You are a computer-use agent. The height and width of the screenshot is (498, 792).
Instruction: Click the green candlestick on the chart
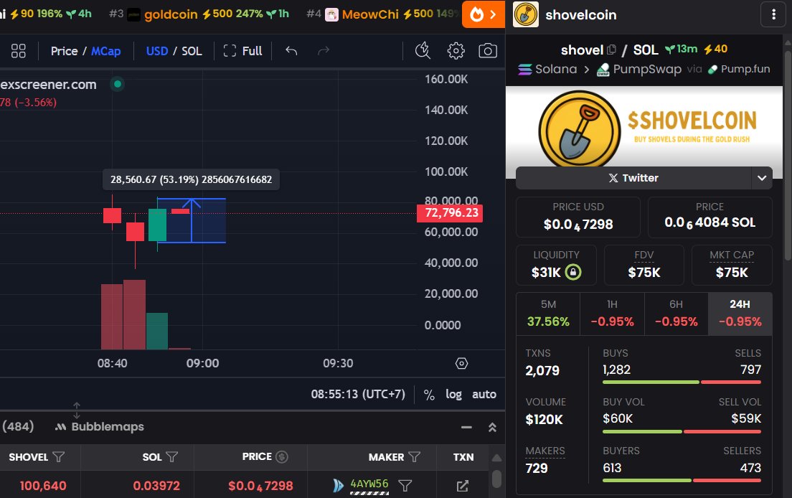tap(158, 225)
